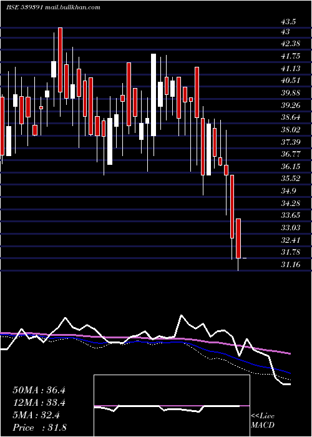This screenshot has height=437, width=312.
Task: Click the 40.51 price axis label
Action: [x=290, y=81]
